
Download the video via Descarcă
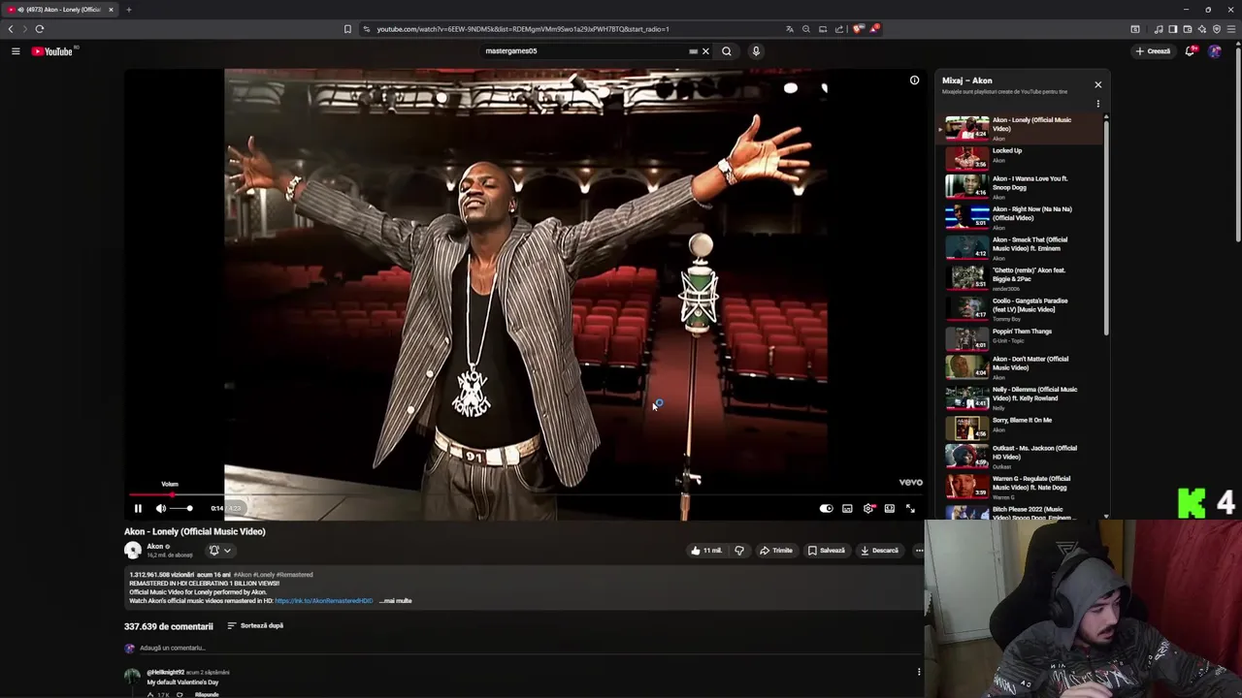point(880,551)
